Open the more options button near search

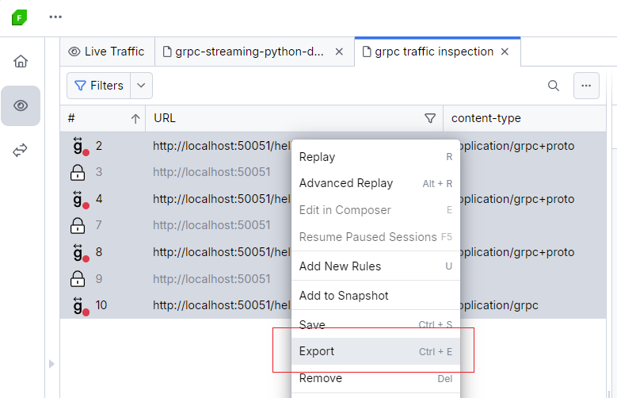[x=586, y=86]
